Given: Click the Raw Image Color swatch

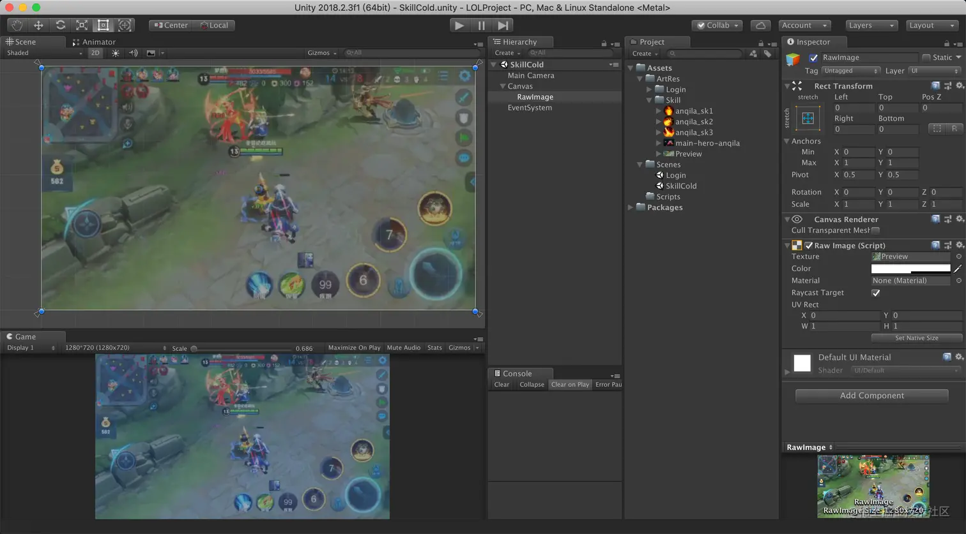Looking at the screenshot, I should [910, 269].
